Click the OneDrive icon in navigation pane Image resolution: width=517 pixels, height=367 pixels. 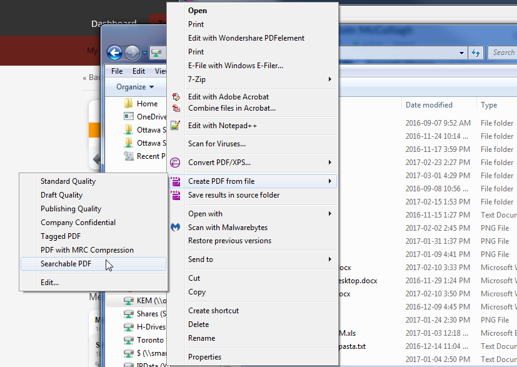tap(128, 116)
